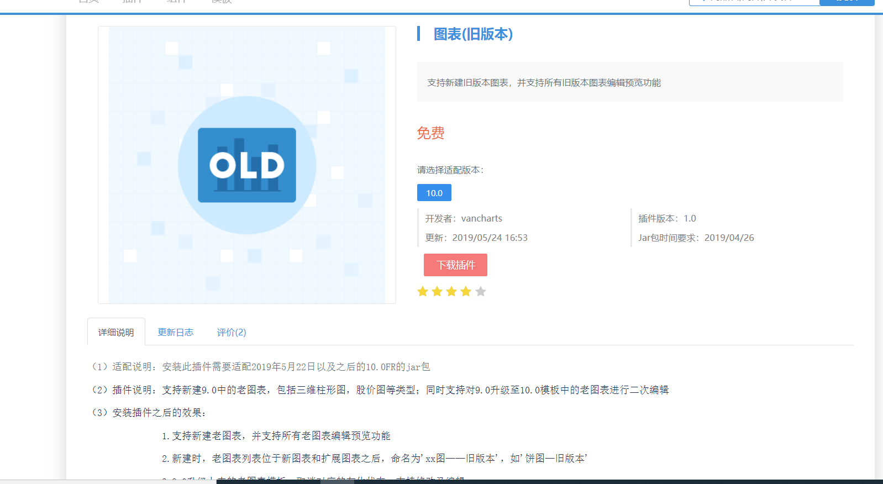
Task: Click the (2) 插件说明 paragraph
Action: (380, 390)
